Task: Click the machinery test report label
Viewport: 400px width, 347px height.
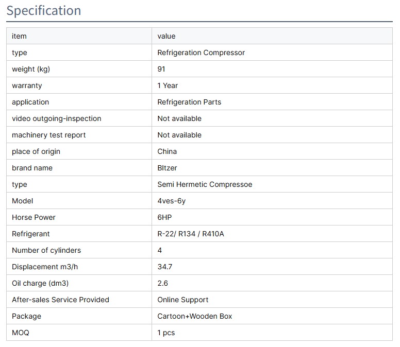Action: pos(49,135)
